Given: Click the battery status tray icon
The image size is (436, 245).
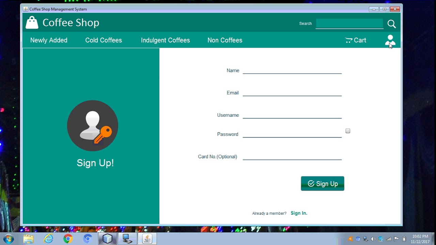Looking at the screenshot, I should click(x=404, y=239).
